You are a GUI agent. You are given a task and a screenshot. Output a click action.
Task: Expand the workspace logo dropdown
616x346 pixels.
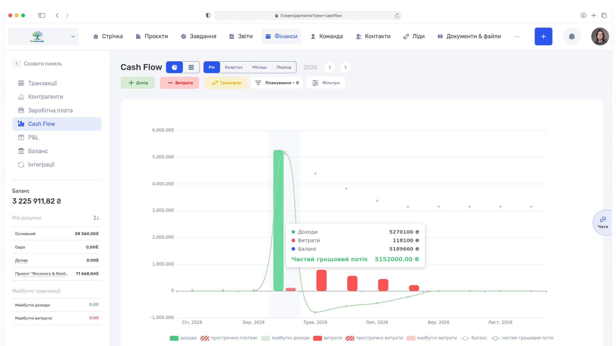tap(43, 37)
